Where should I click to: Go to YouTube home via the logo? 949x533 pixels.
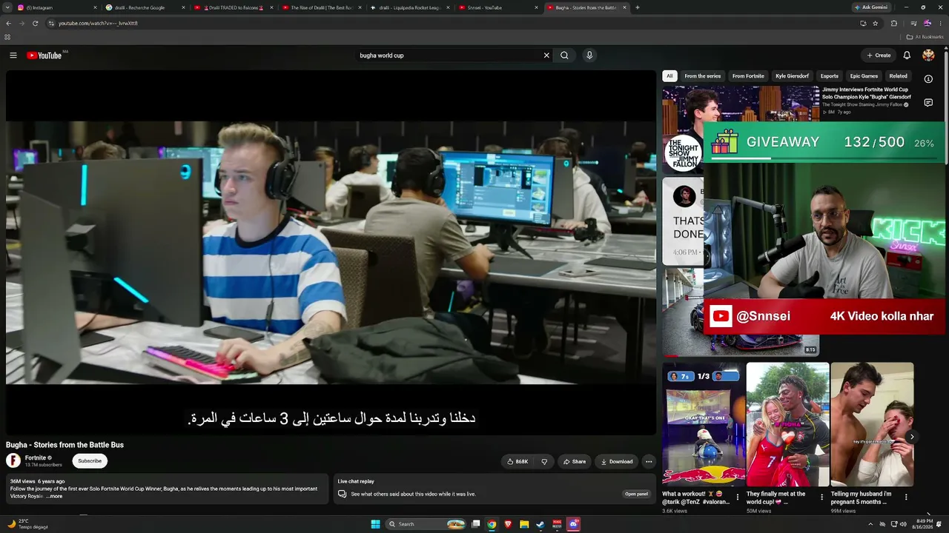[x=44, y=56]
